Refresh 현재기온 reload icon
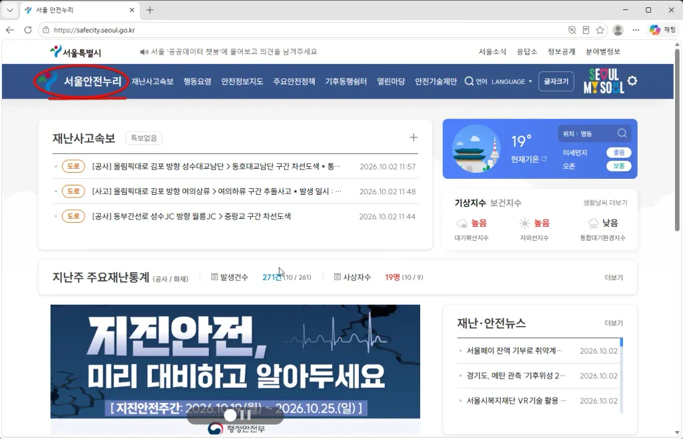The image size is (683, 439). [x=544, y=159]
